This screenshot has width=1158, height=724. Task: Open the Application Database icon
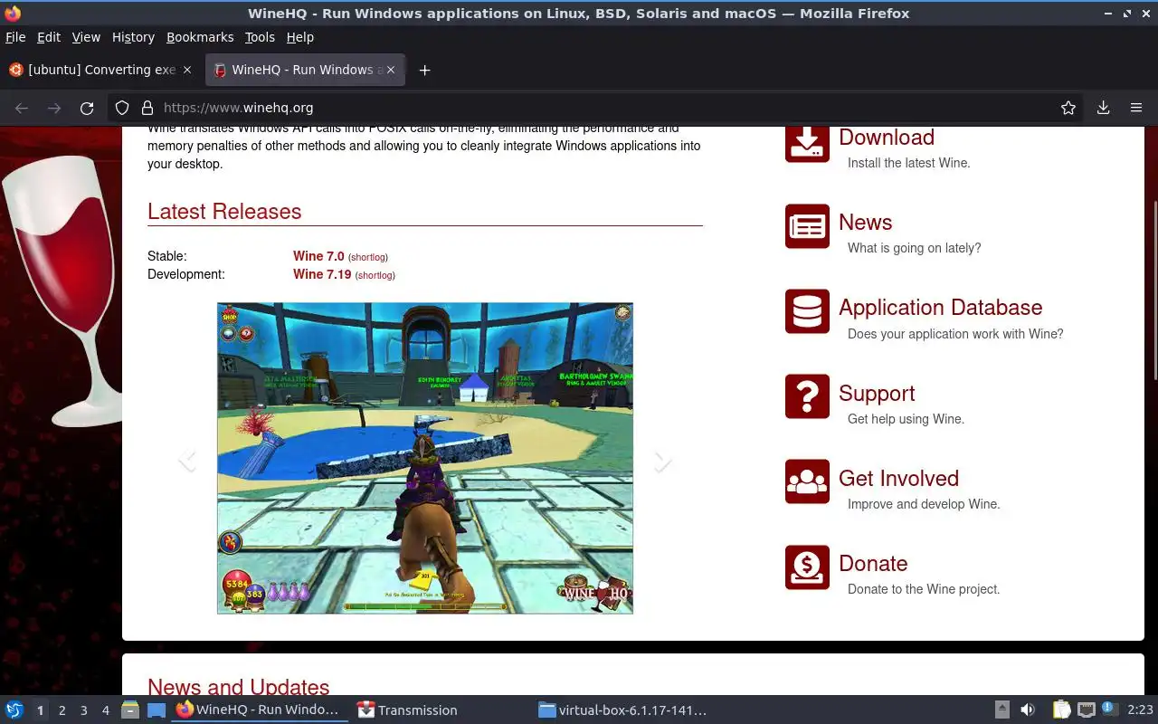[x=807, y=311]
